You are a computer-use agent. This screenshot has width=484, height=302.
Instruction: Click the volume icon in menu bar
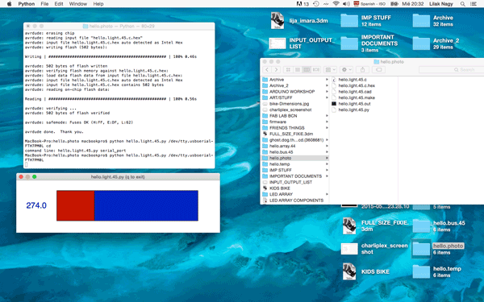[x=346, y=4]
